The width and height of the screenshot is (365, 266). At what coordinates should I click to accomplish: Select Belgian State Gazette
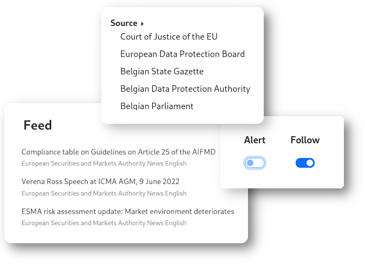[x=162, y=72]
